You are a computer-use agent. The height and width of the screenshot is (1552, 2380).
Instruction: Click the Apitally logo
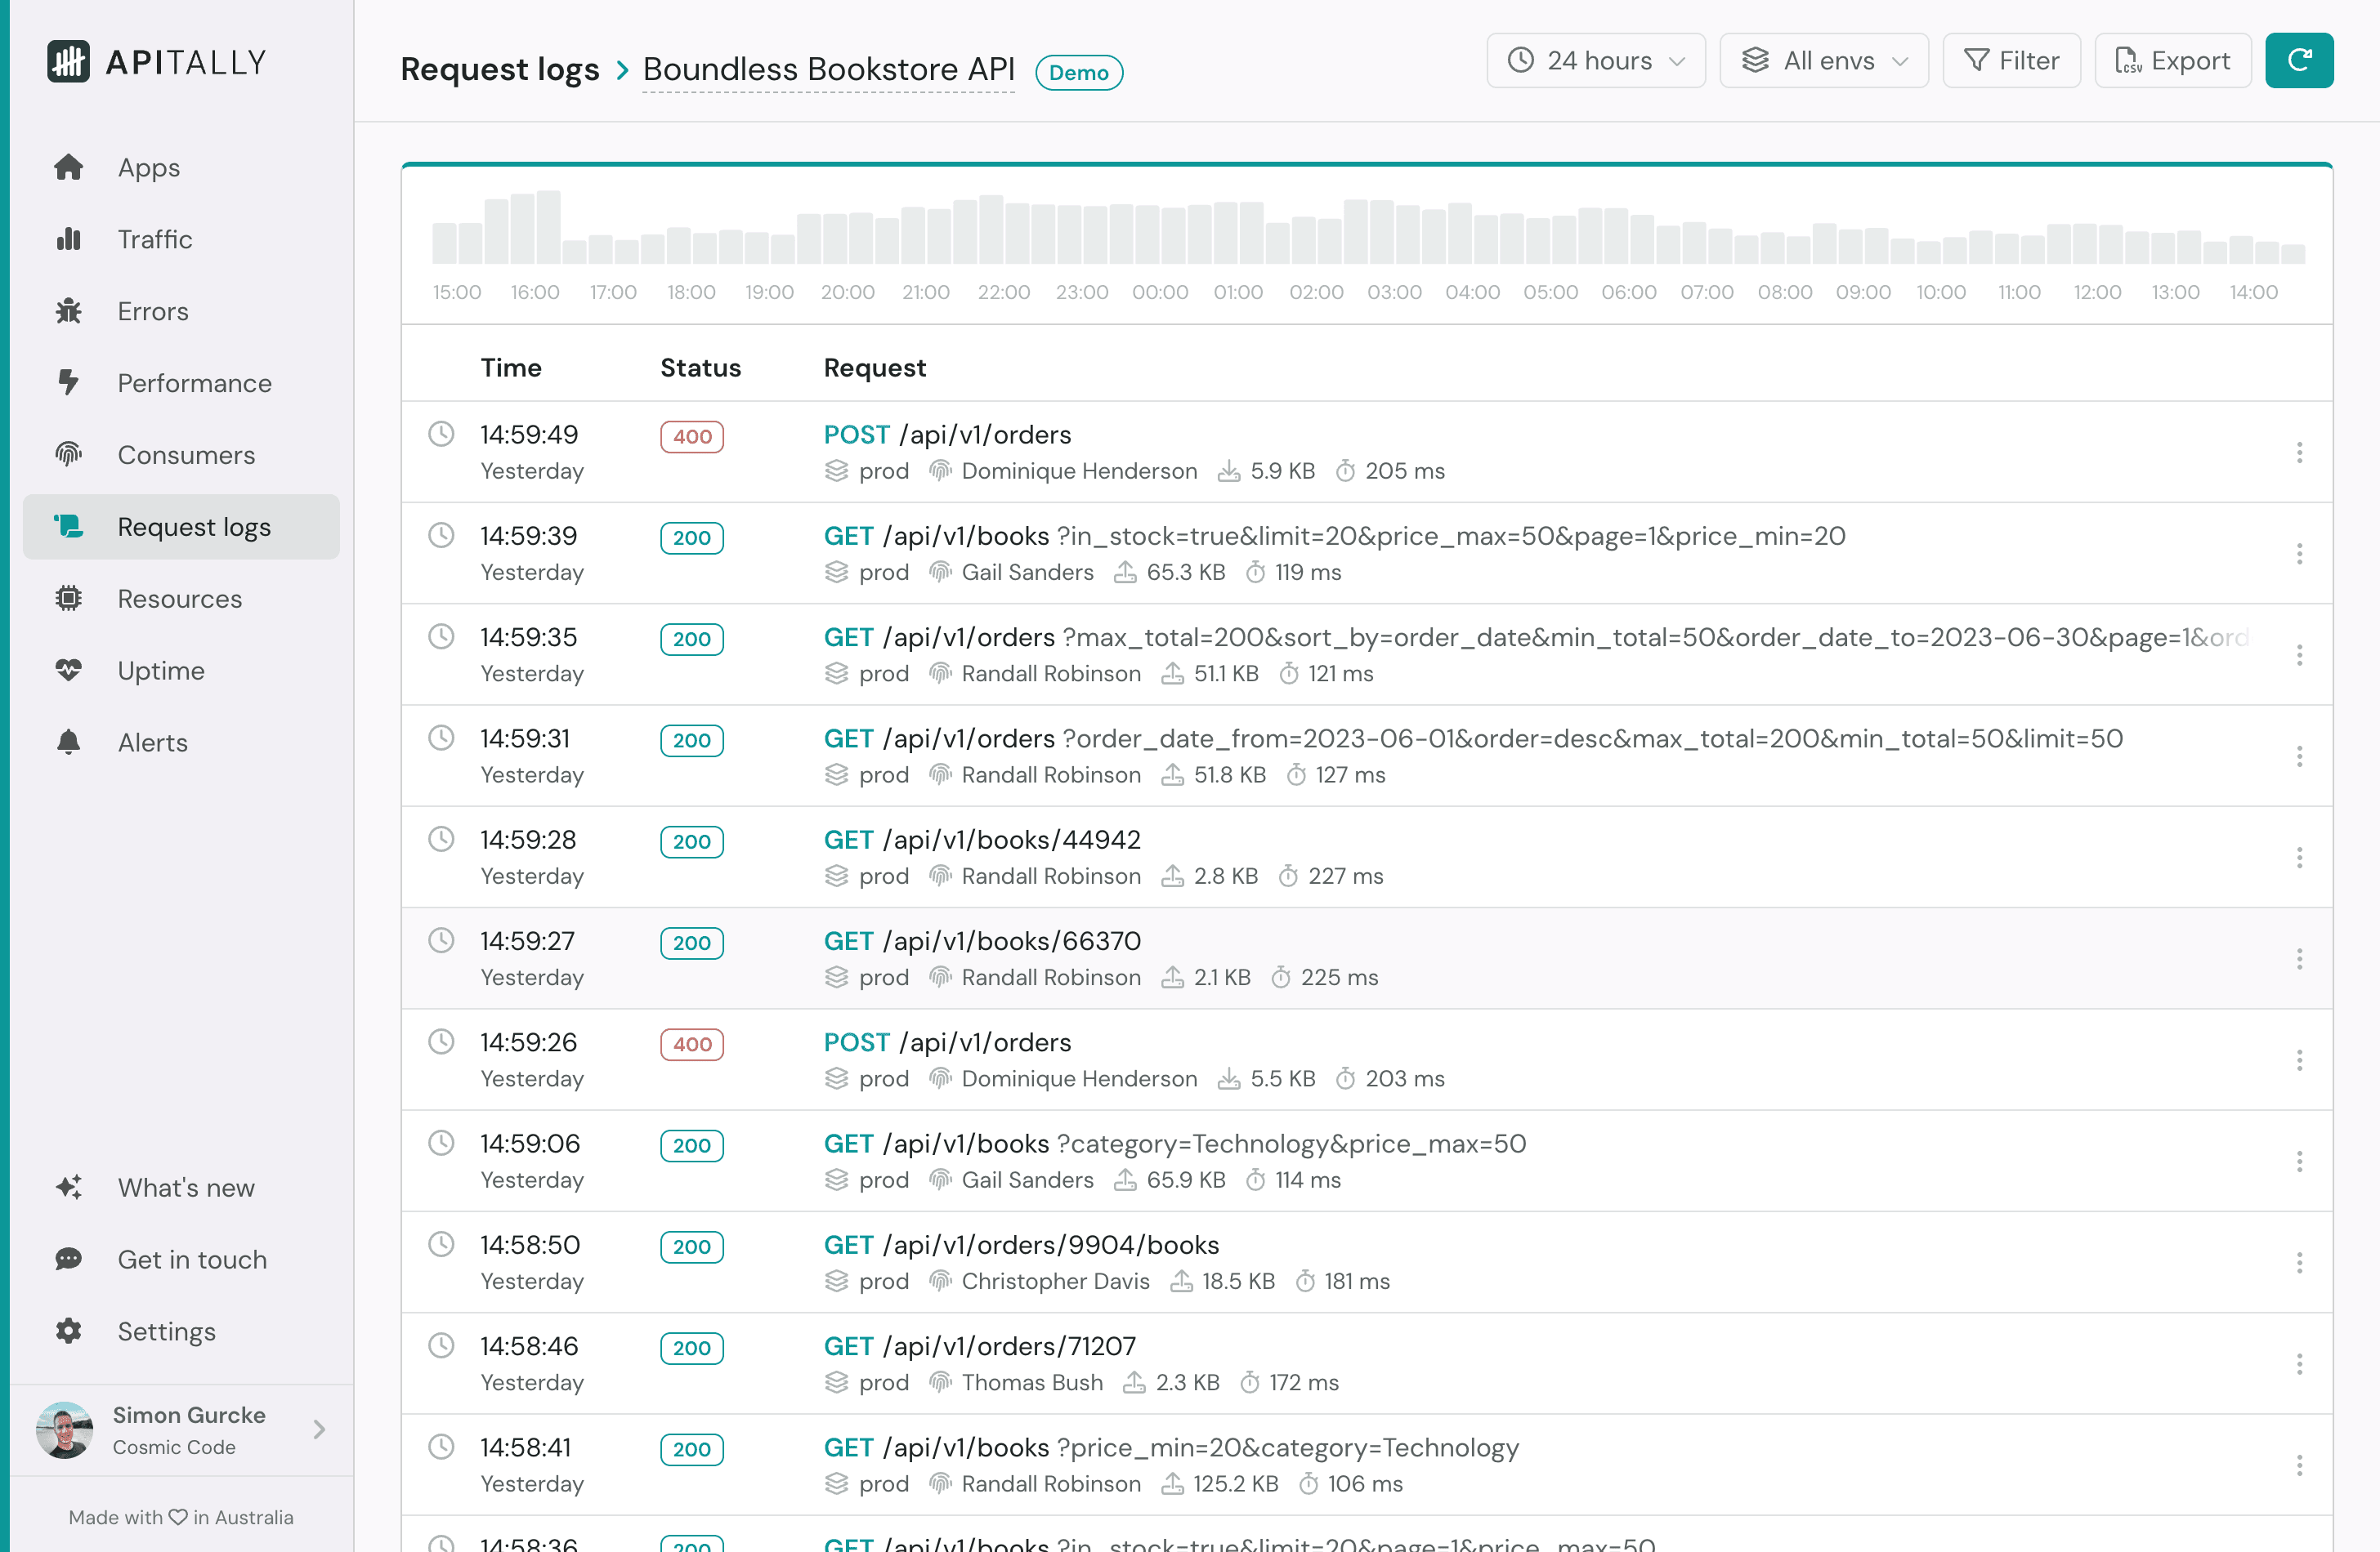[x=156, y=61]
